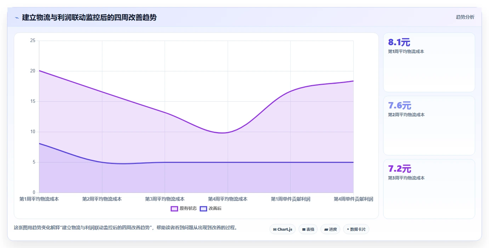Click y-axis value 15
This screenshot has width=489, height=248.
[x=33, y=101]
